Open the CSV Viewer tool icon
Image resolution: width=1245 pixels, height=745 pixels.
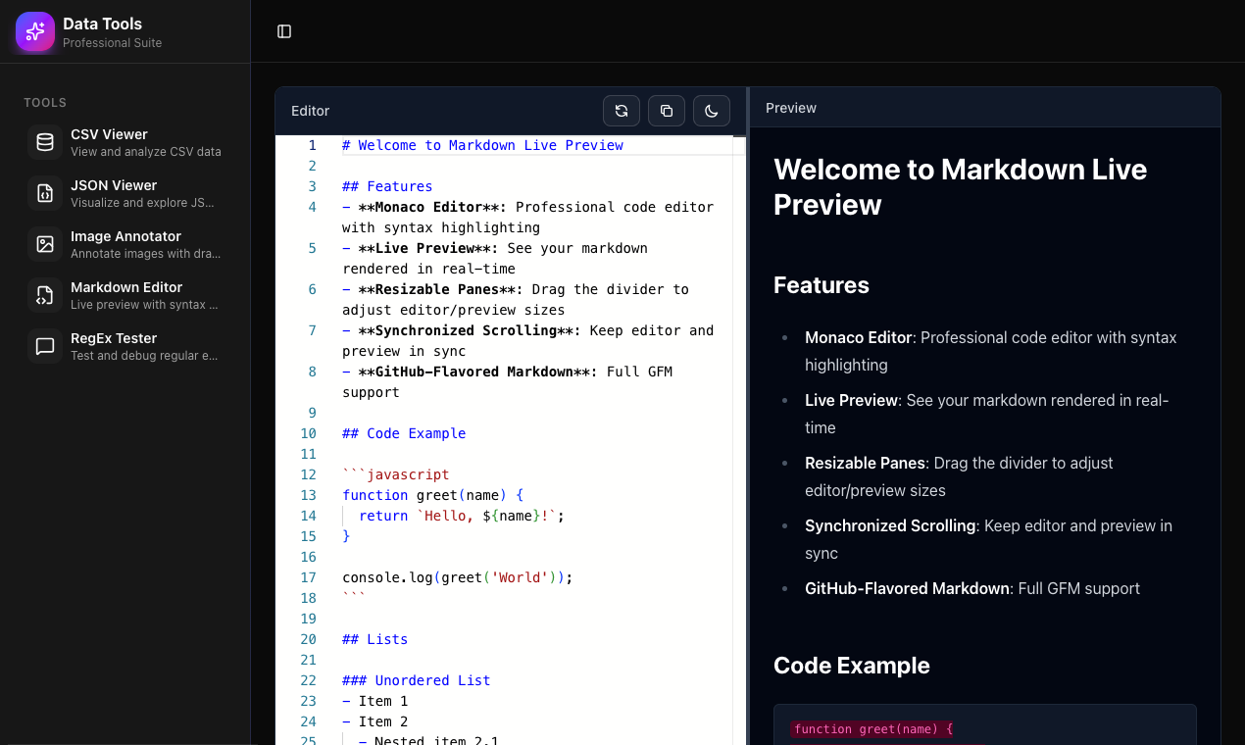(44, 141)
